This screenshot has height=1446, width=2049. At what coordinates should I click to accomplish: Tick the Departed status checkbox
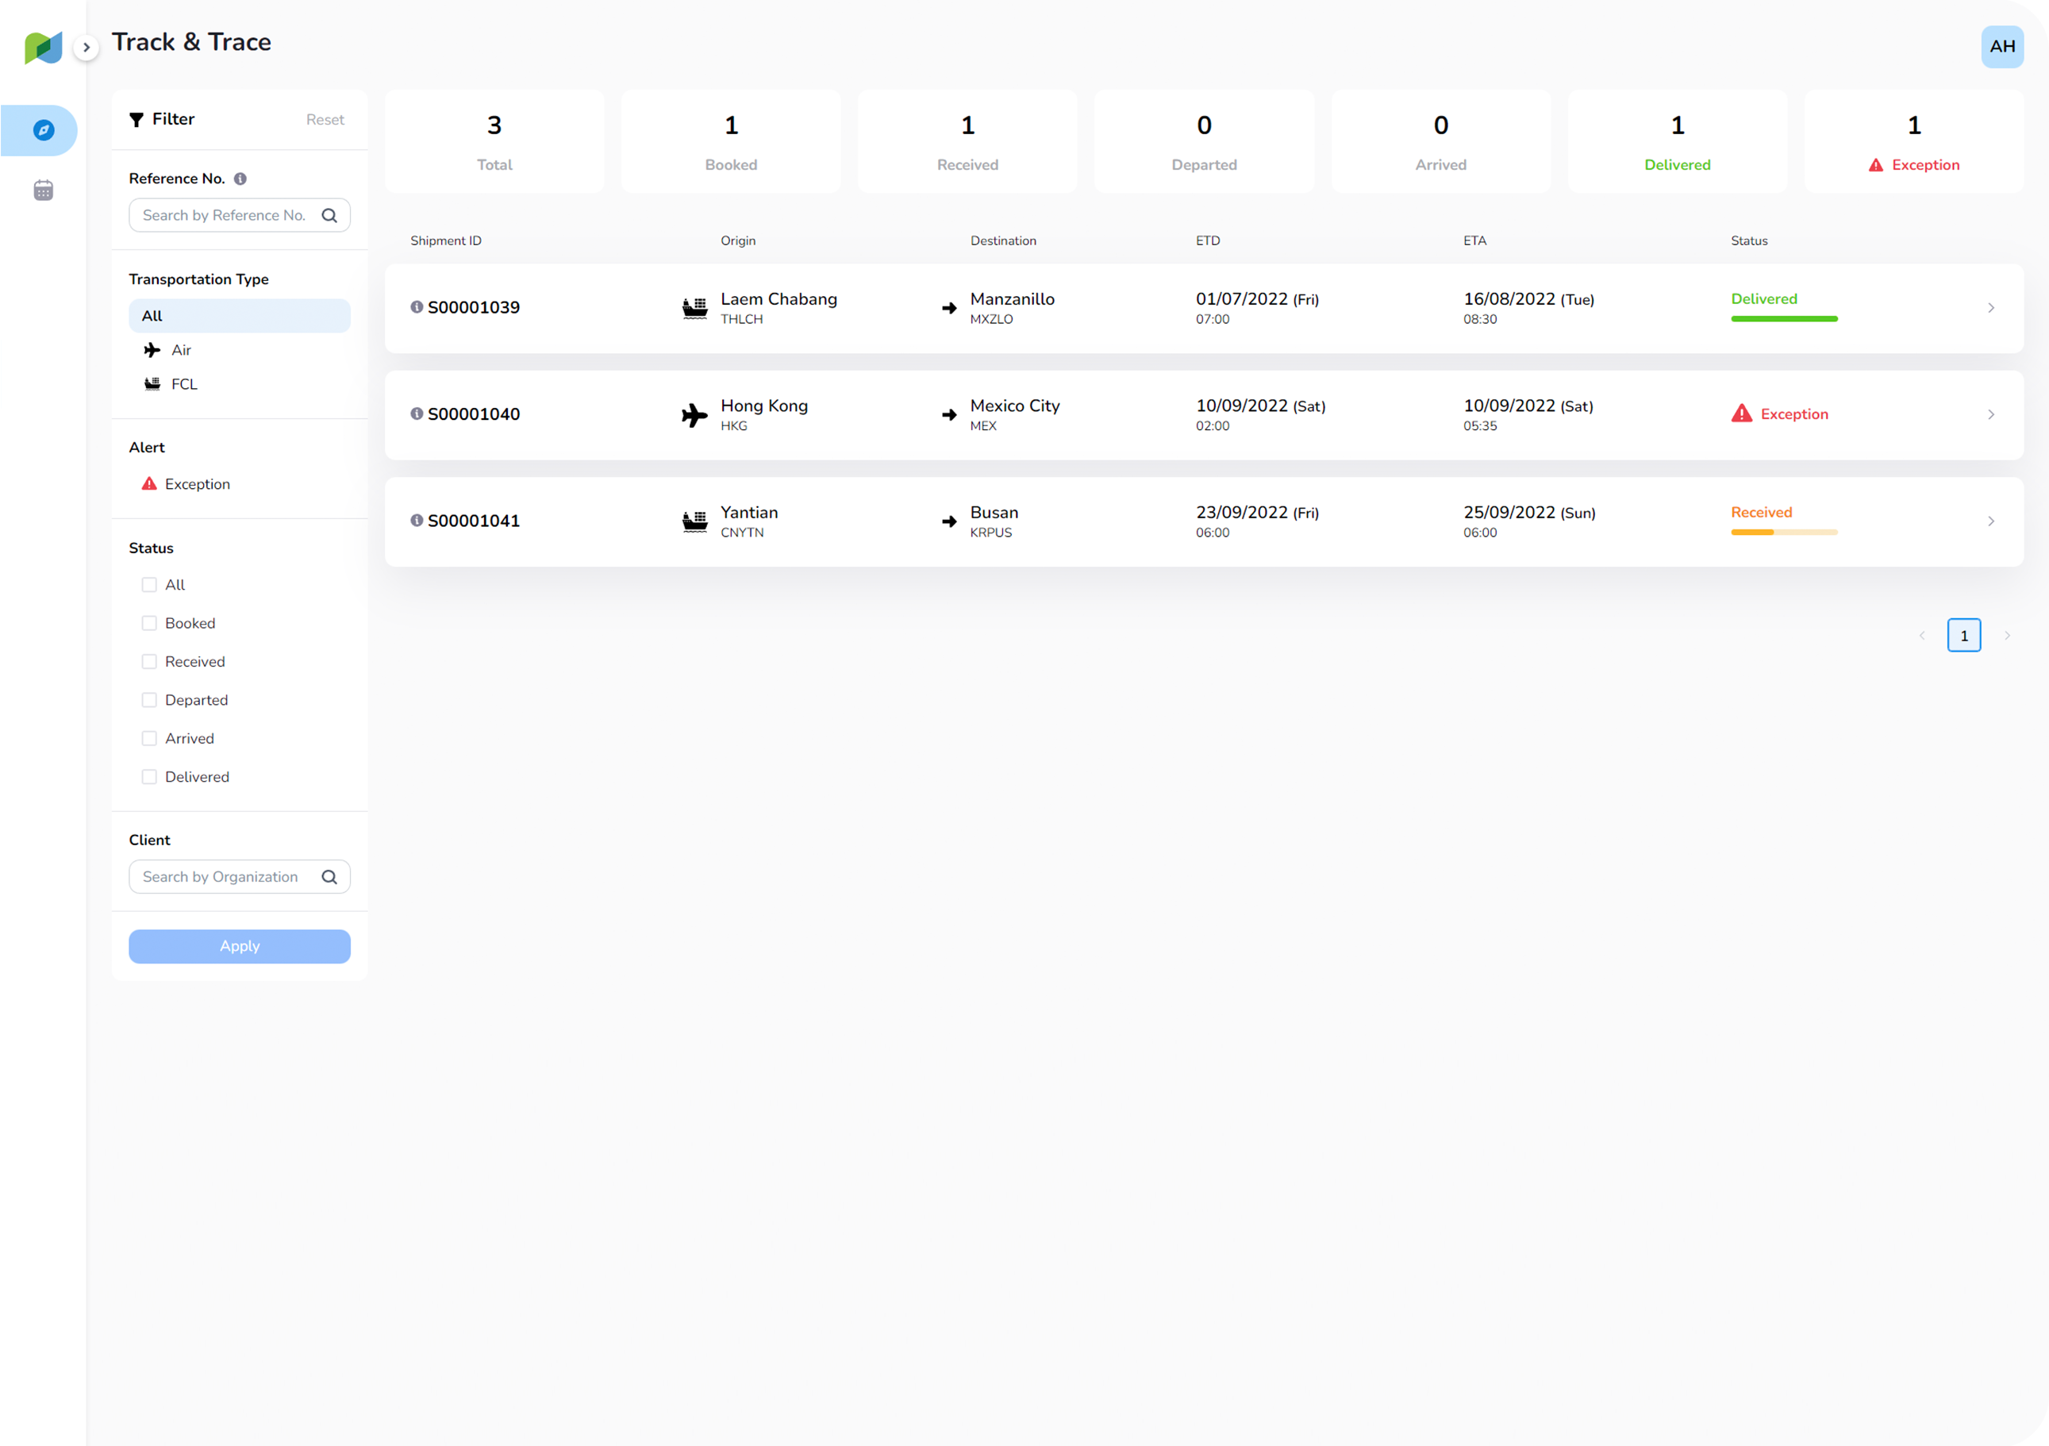pyautogui.click(x=149, y=700)
